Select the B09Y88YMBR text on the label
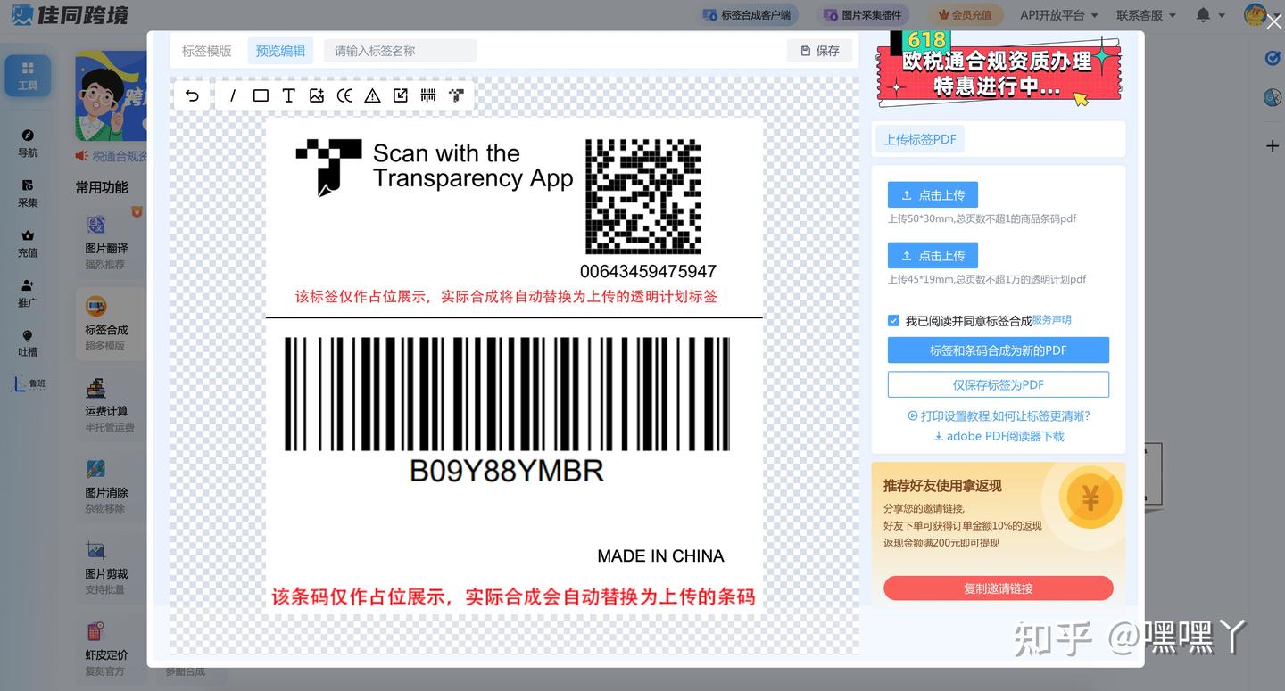The width and height of the screenshot is (1285, 691). [x=507, y=471]
